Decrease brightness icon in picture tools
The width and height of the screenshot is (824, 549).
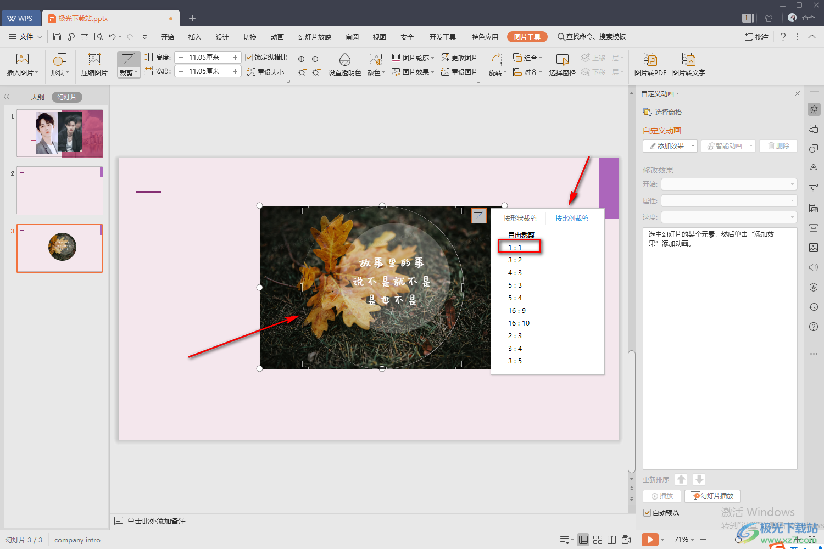click(x=316, y=72)
